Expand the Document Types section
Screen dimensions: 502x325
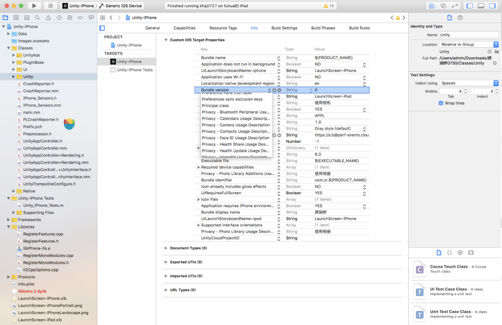click(166, 248)
